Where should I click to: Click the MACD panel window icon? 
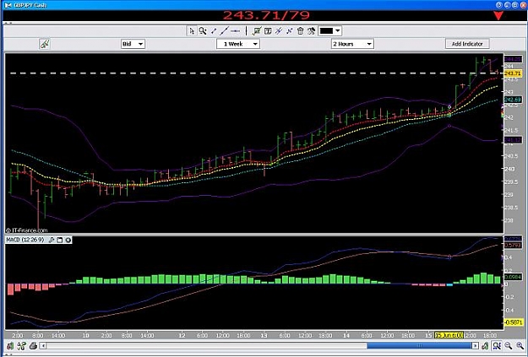pyautogui.click(x=60, y=240)
